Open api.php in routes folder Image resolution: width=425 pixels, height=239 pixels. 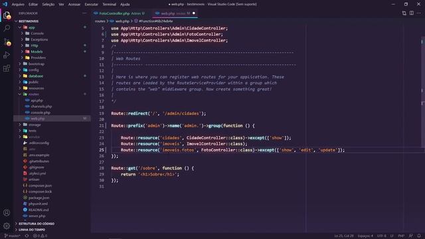click(37, 100)
